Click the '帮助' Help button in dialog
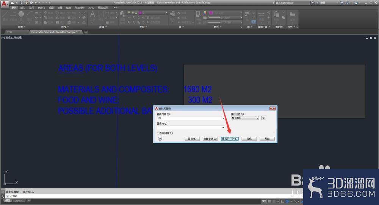Viewport: 379px width, 205px height. click(267, 139)
